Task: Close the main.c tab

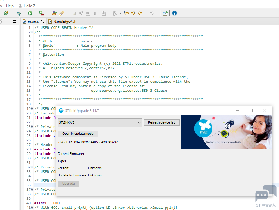Action: click(x=42, y=22)
